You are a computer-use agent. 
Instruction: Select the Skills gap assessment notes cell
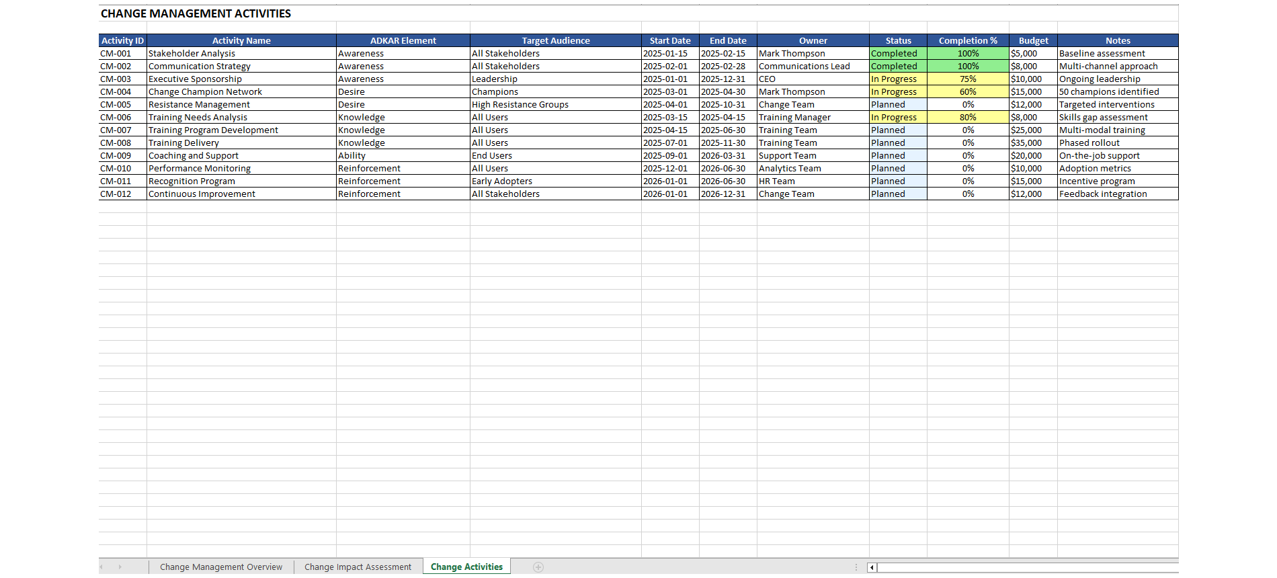[x=1118, y=118]
